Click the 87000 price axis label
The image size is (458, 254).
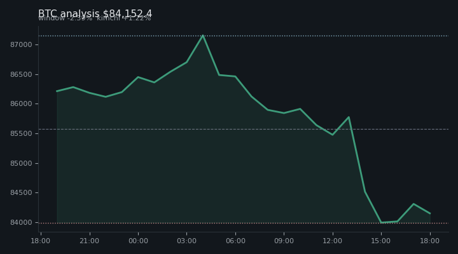click(21, 44)
